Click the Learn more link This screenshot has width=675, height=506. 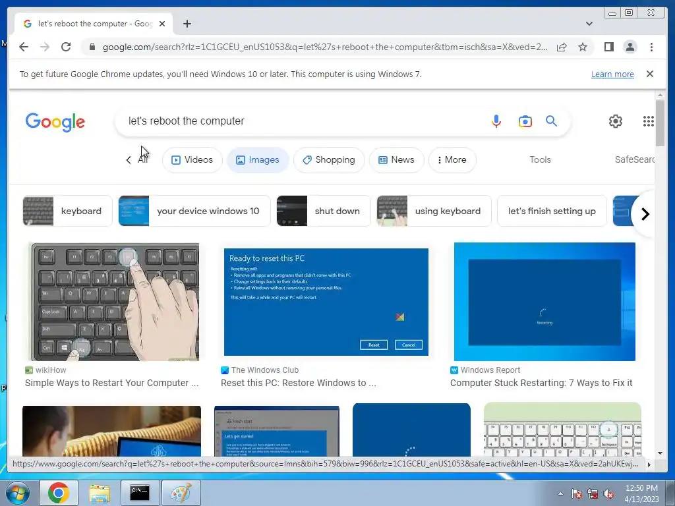click(612, 74)
